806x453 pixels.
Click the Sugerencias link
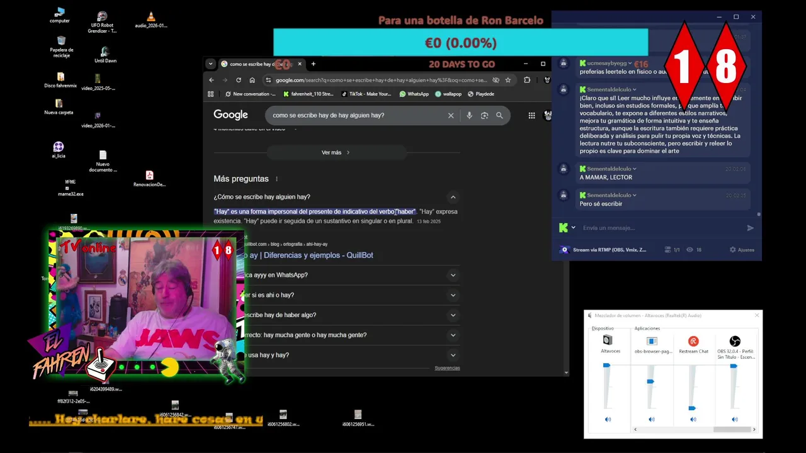coord(447,368)
